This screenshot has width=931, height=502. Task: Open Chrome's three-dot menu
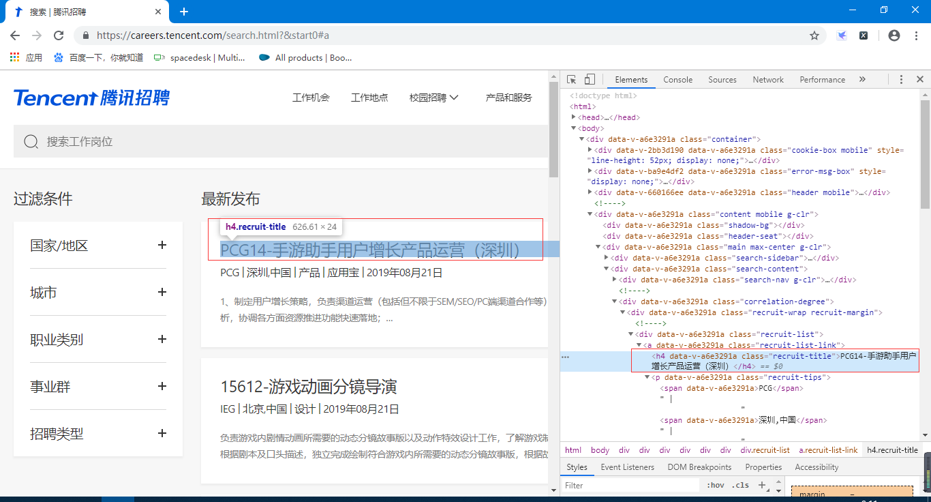(x=916, y=35)
